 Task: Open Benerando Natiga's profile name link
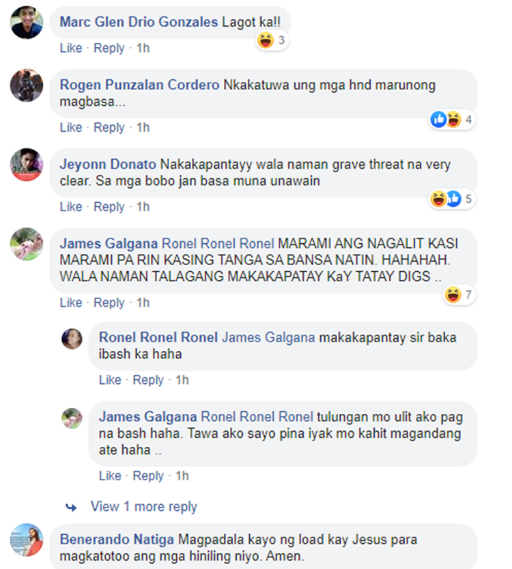pos(117,540)
